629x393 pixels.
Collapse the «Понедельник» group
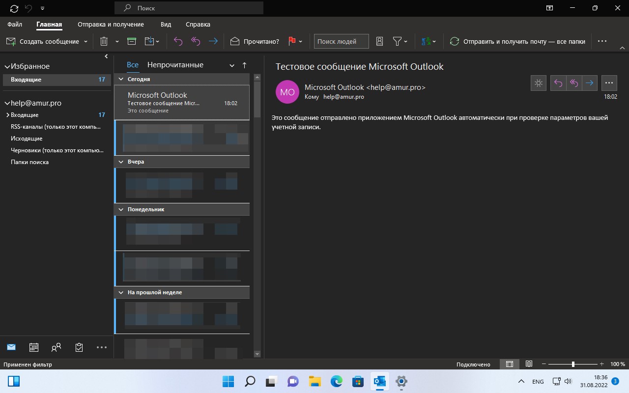pyautogui.click(x=121, y=209)
